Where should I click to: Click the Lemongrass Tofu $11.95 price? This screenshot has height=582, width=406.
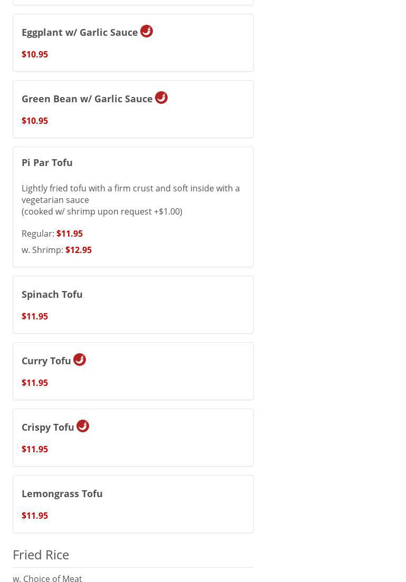[x=35, y=516]
